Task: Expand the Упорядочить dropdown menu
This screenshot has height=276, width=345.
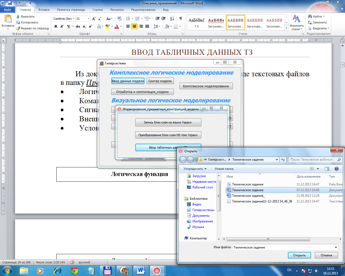Action: [195, 169]
